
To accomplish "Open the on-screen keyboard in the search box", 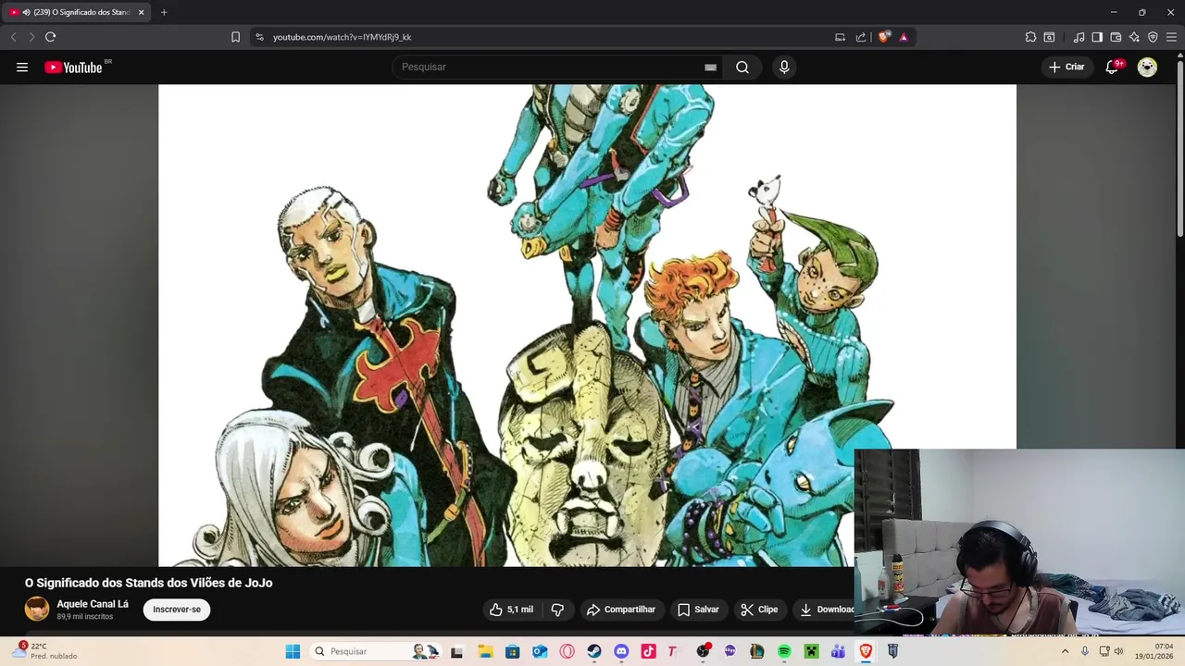I will (x=710, y=67).
